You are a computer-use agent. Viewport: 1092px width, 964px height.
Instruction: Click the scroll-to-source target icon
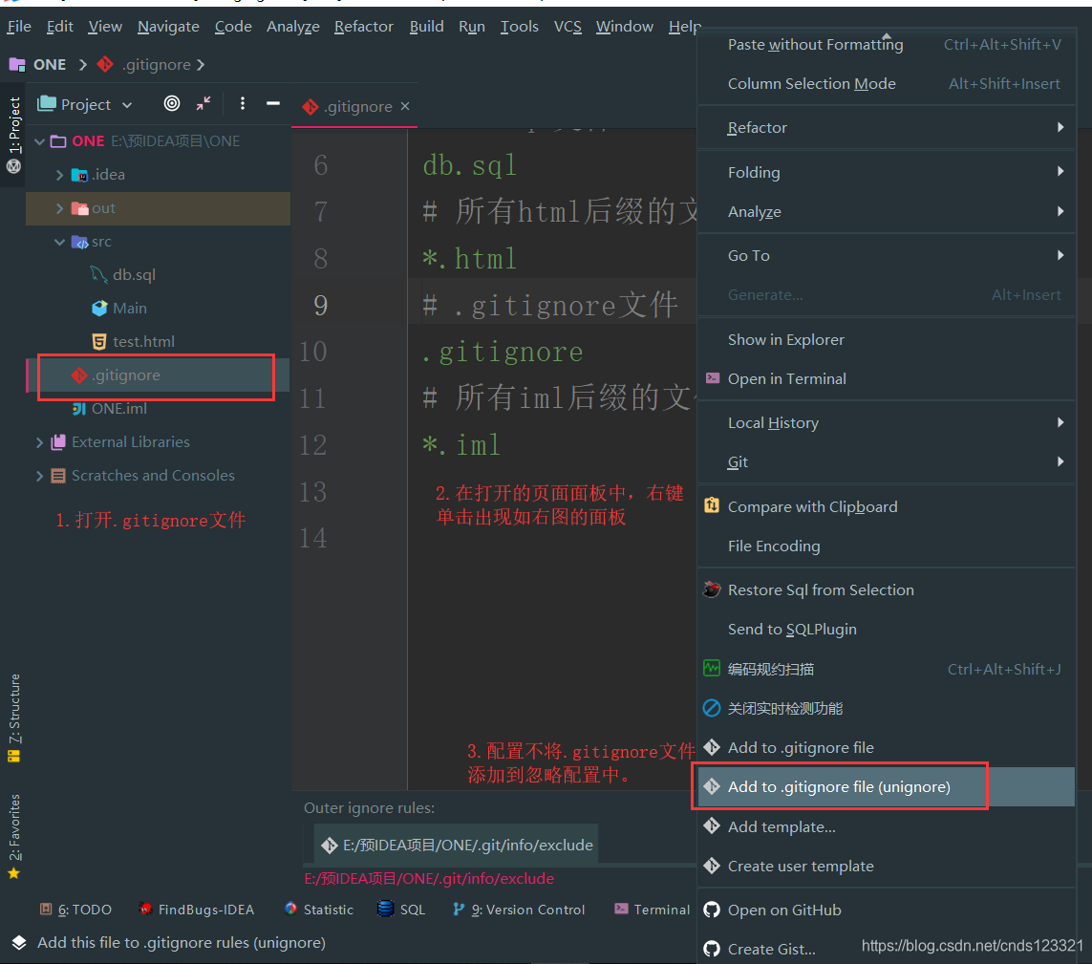coord(171,103)
